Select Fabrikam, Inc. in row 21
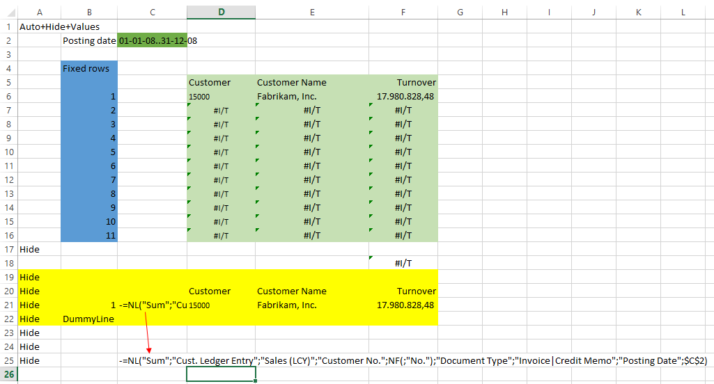714x384 pixels. 312,305
